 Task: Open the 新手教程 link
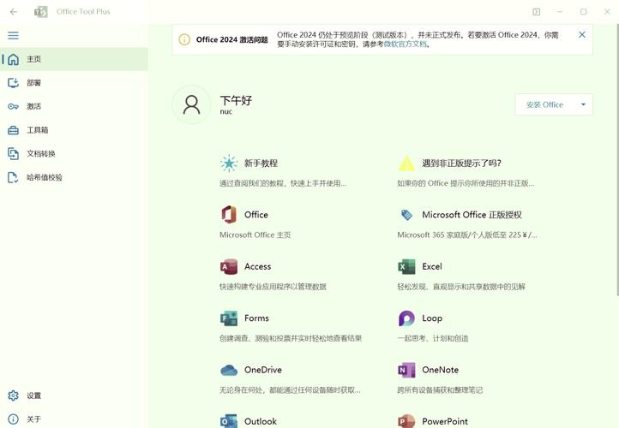coord(261,163)
